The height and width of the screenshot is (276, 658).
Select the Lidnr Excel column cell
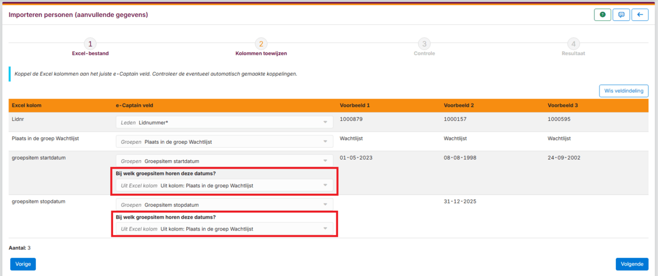pos(18,119)
